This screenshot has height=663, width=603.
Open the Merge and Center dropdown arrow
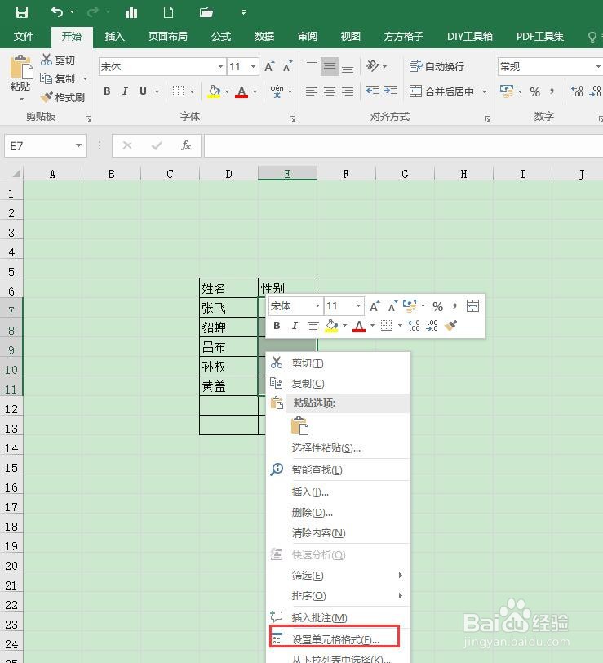pos(484,91)
